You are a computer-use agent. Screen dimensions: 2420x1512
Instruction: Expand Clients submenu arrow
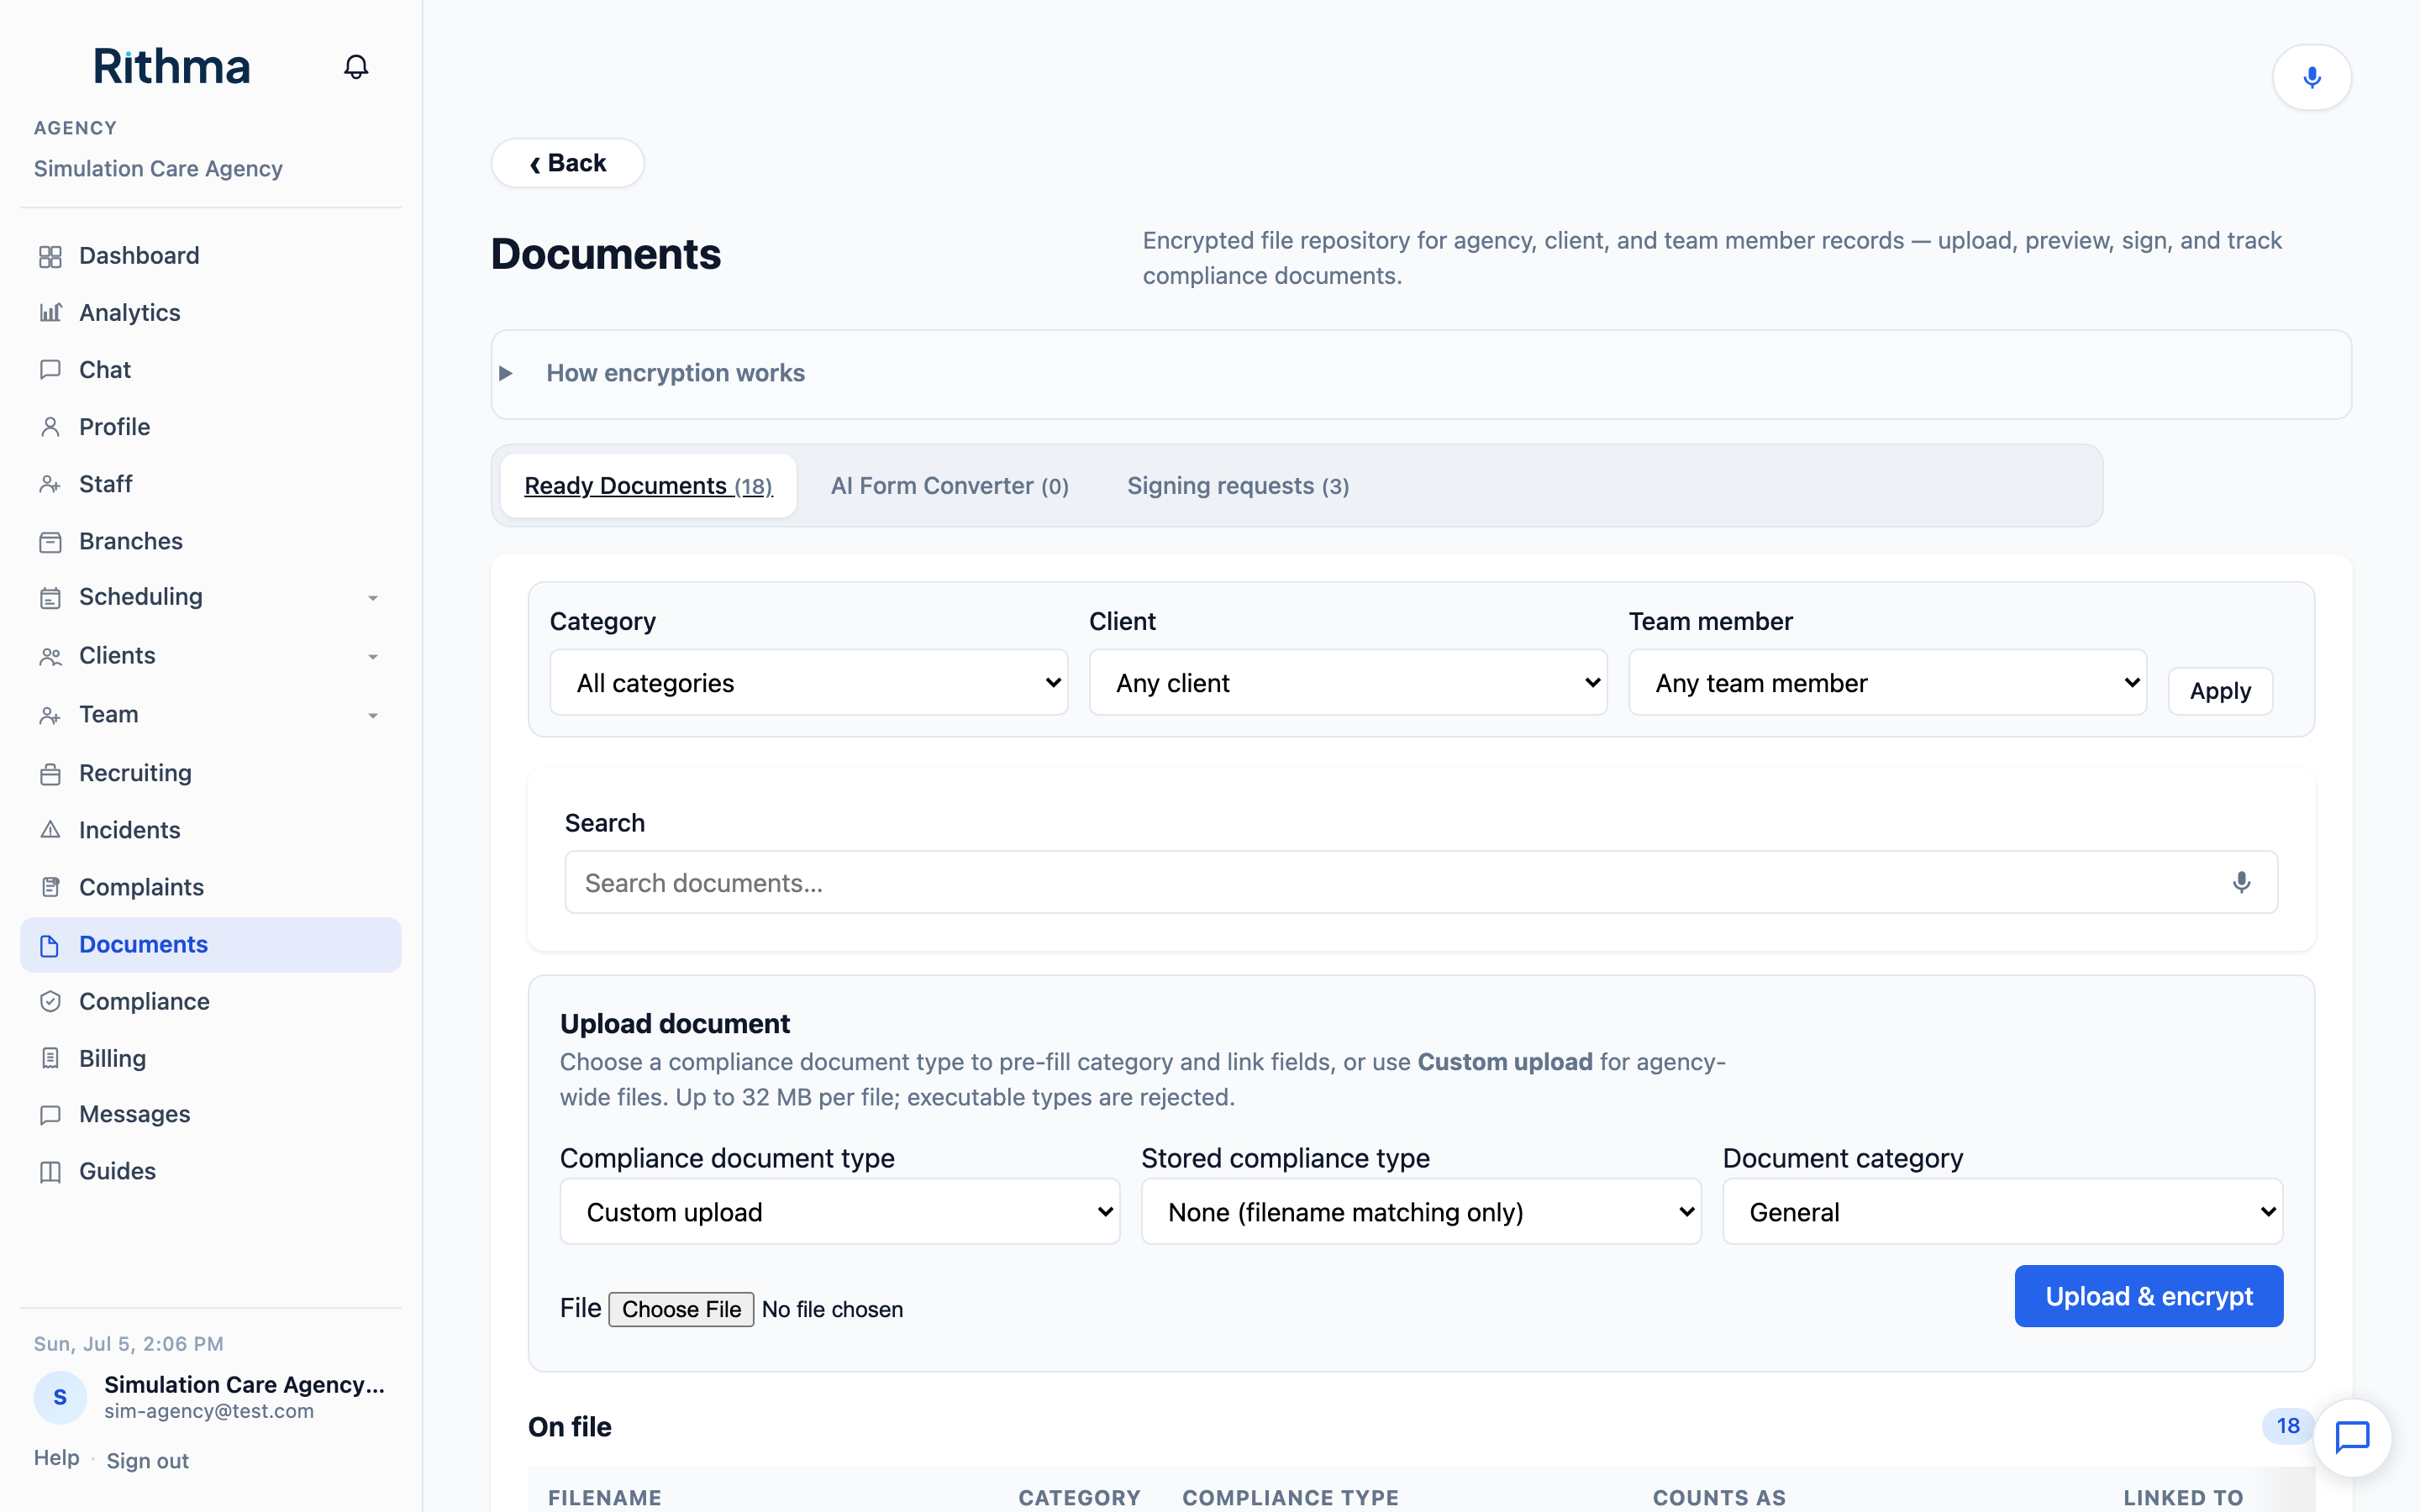(x=373, y=657)
